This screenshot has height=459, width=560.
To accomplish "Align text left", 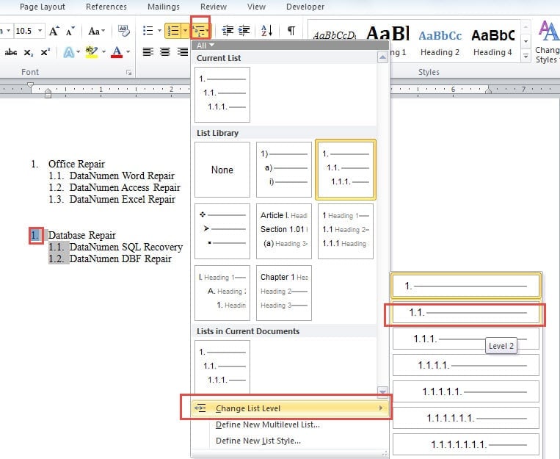I will point(148,52).
